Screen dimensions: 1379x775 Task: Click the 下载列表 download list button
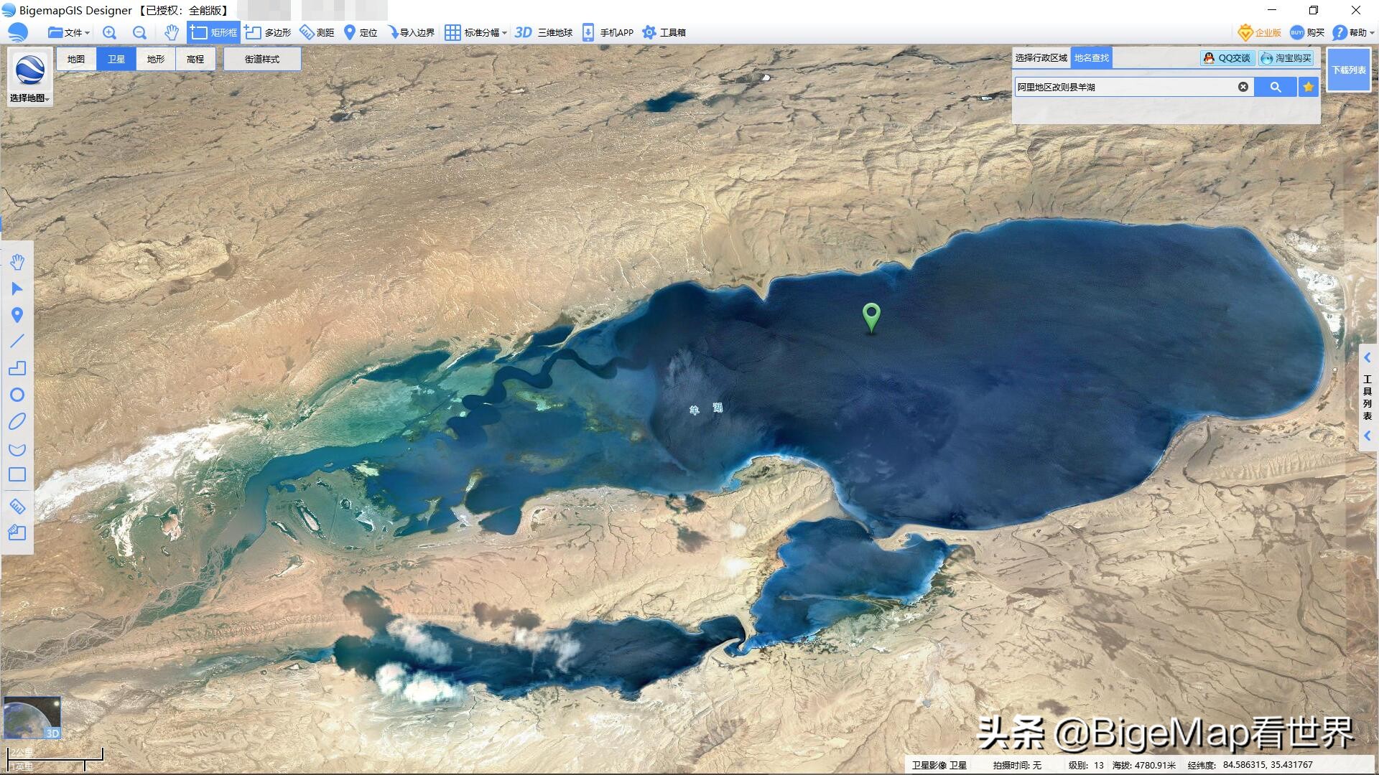coord(1349,70)
